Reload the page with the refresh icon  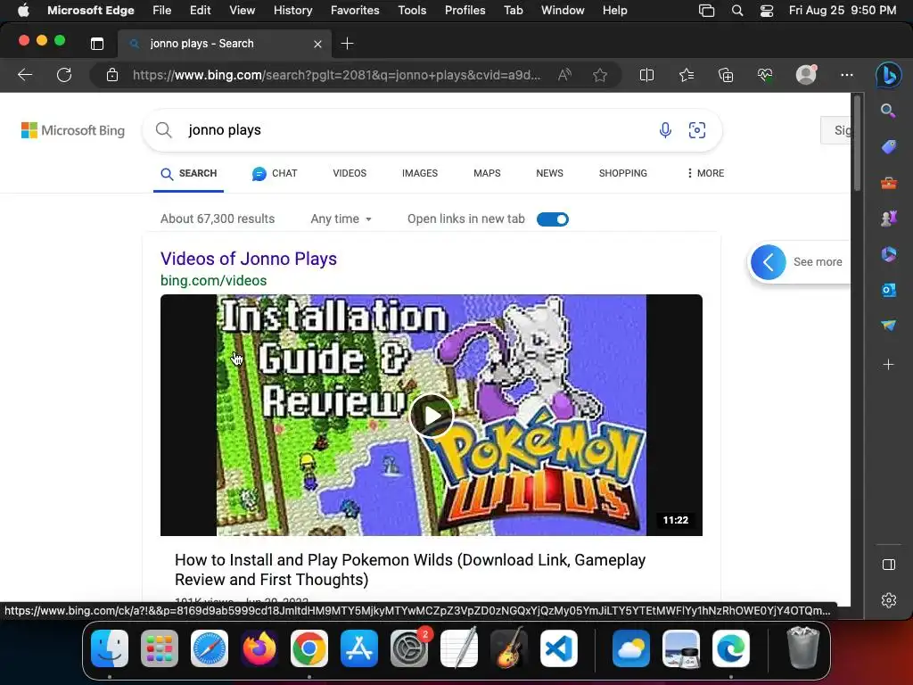tap(64, 75)
